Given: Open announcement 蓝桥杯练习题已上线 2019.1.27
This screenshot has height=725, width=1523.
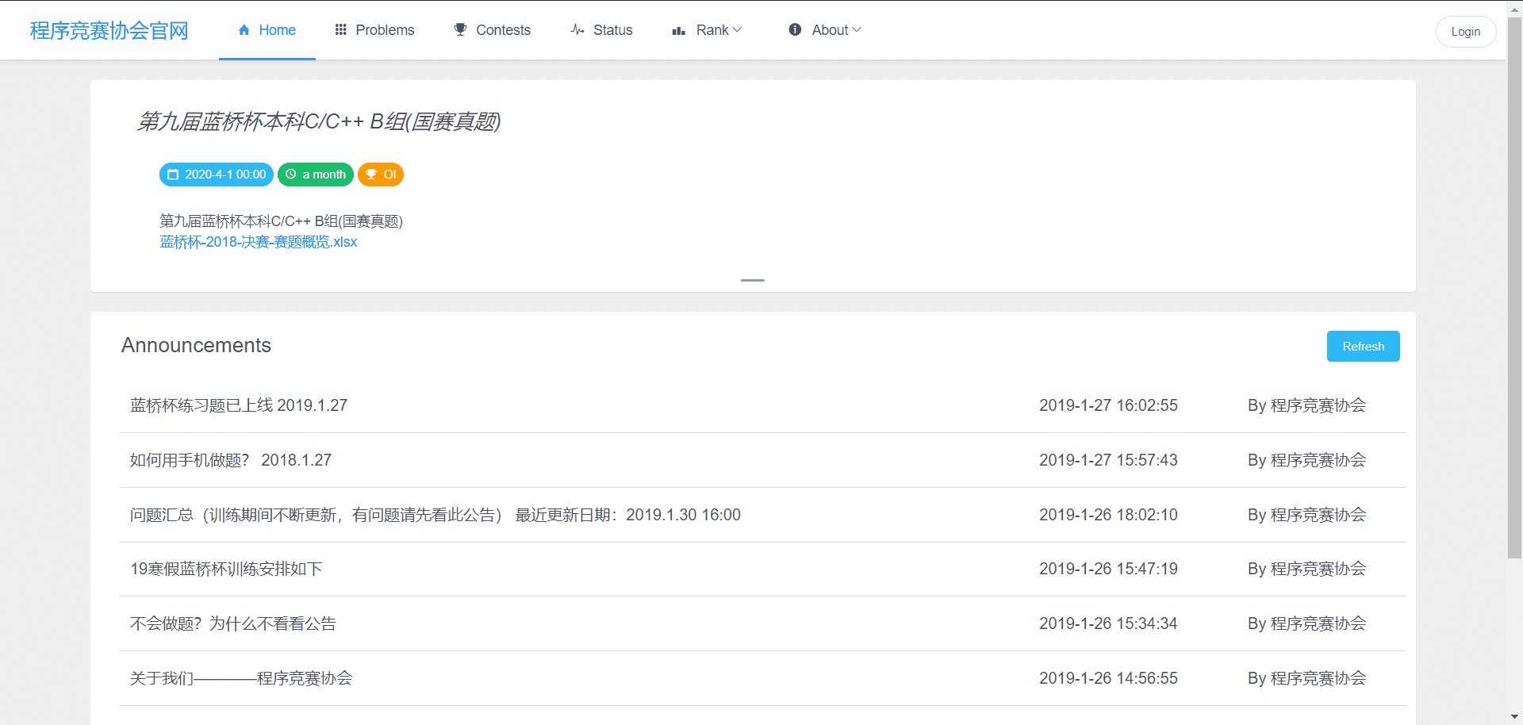Looking at the screenshot, I should tap(239, 405).
